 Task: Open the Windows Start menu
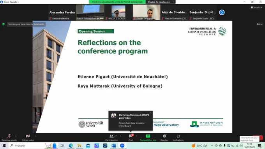[x=4, y=145]
